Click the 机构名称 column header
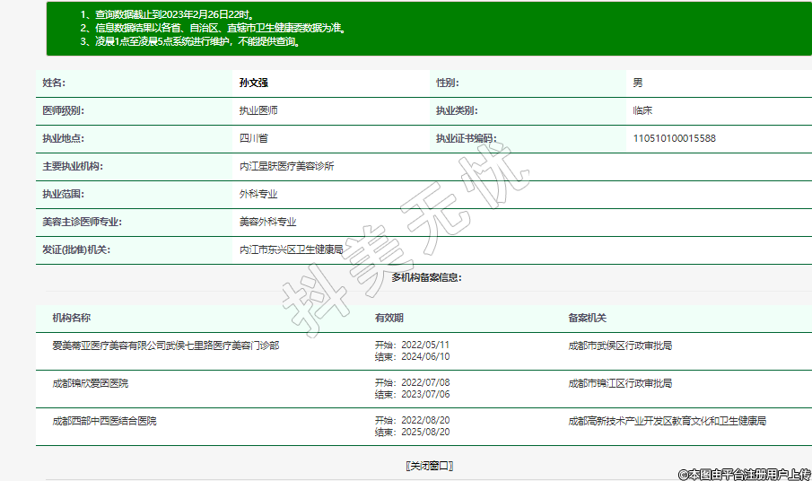The width and height of the screenshot is (812, 481). point(71,318)
